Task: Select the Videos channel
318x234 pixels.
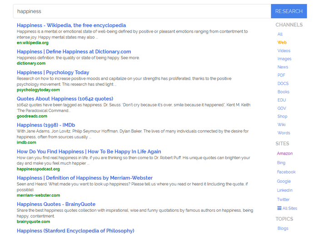Action: 284,51
